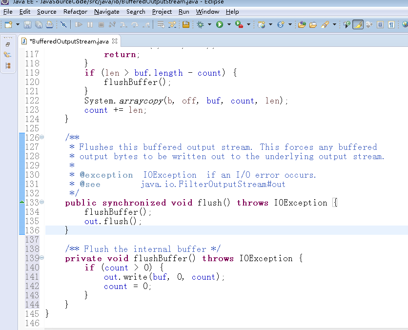This screenshot has height=330, width=408.
Task: Collapse the flushBuffer method at line 139
Action: [42, 257]
